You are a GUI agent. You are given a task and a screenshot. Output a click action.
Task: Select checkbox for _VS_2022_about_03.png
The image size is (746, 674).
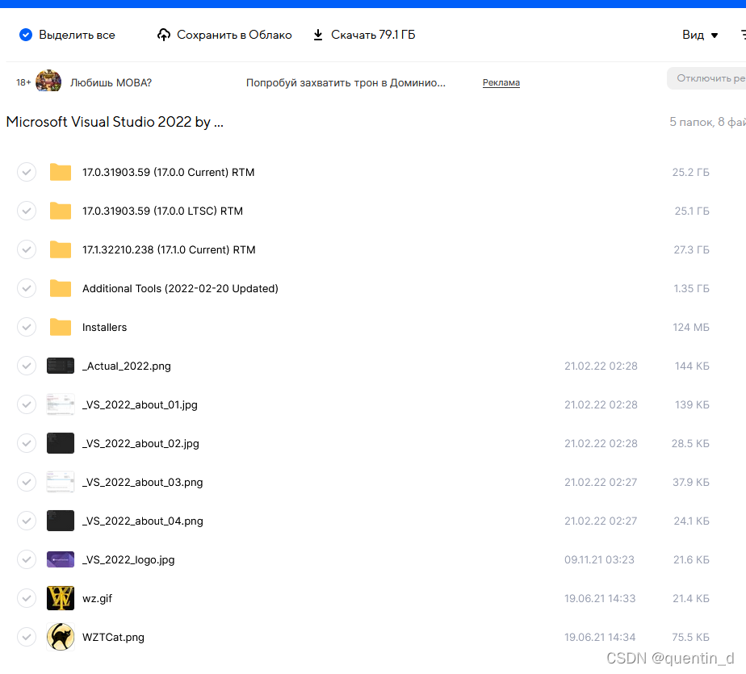pyautogui.click(x=27, y=483)
